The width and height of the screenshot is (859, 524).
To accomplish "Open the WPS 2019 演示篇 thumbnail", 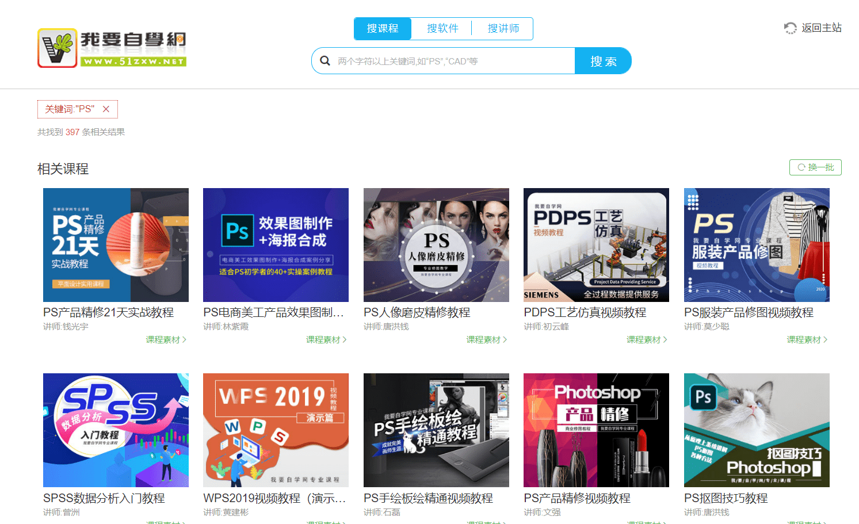I will coord(276,430).
